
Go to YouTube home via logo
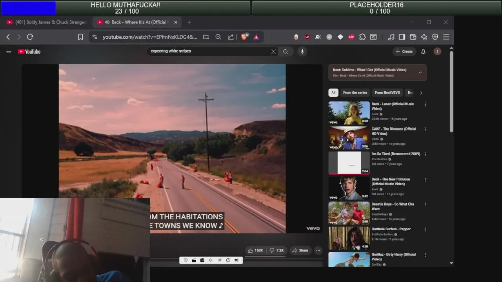[x=29, y=51]
